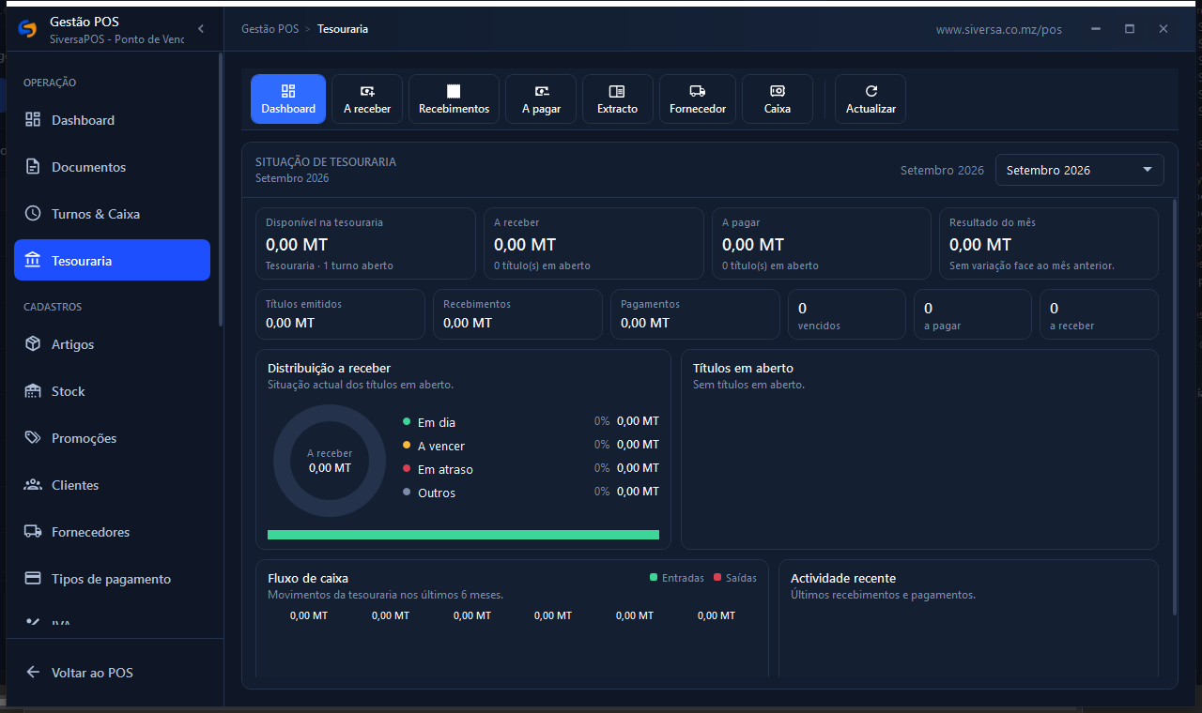Viewport: 1202px width, 713px height.
Task: Click the Fornecedor truck toolbar icon
Action: pyautogui.click(x=698, y=91)
